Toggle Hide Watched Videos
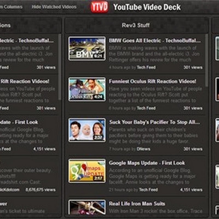This screenshot has width=219, height=219. (x=54, y=7)
